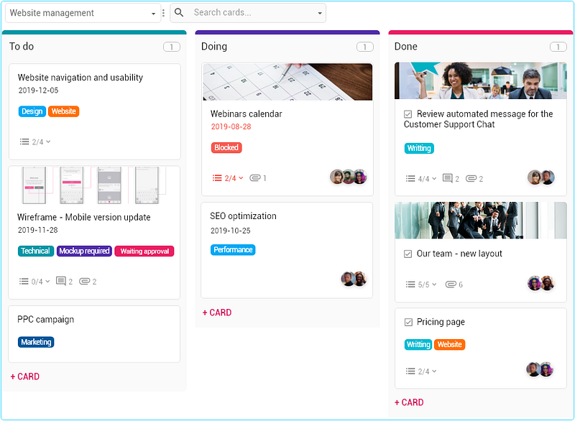Toggle the Pricing page checkbox
The height and width of the screenshot is (421, 575).
pos(408,322)
